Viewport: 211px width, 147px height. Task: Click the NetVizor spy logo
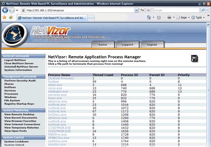tap(14, 34)
